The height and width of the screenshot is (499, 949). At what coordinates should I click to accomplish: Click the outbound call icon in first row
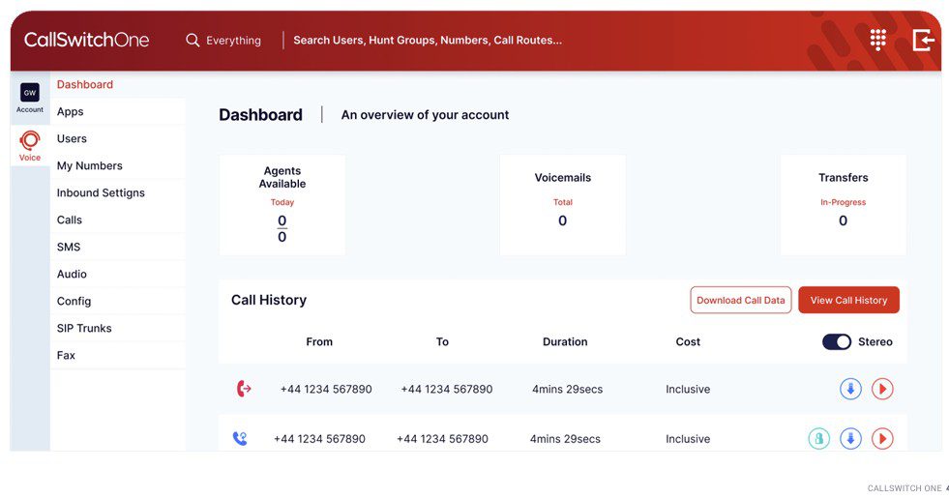pos(244,389)
